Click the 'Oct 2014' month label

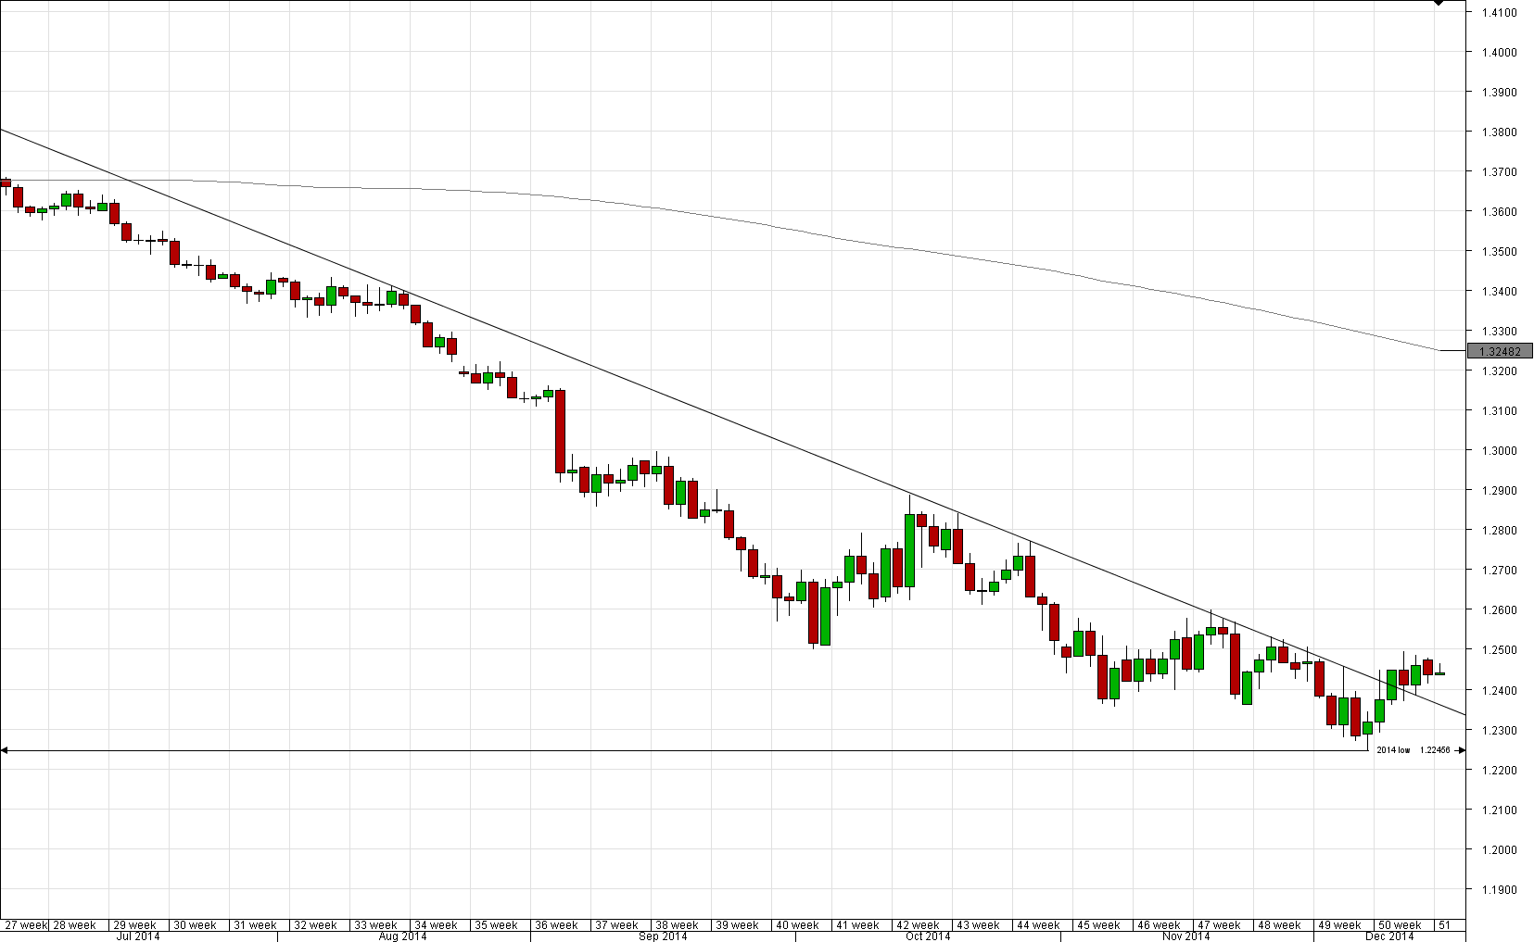[928, 936]
